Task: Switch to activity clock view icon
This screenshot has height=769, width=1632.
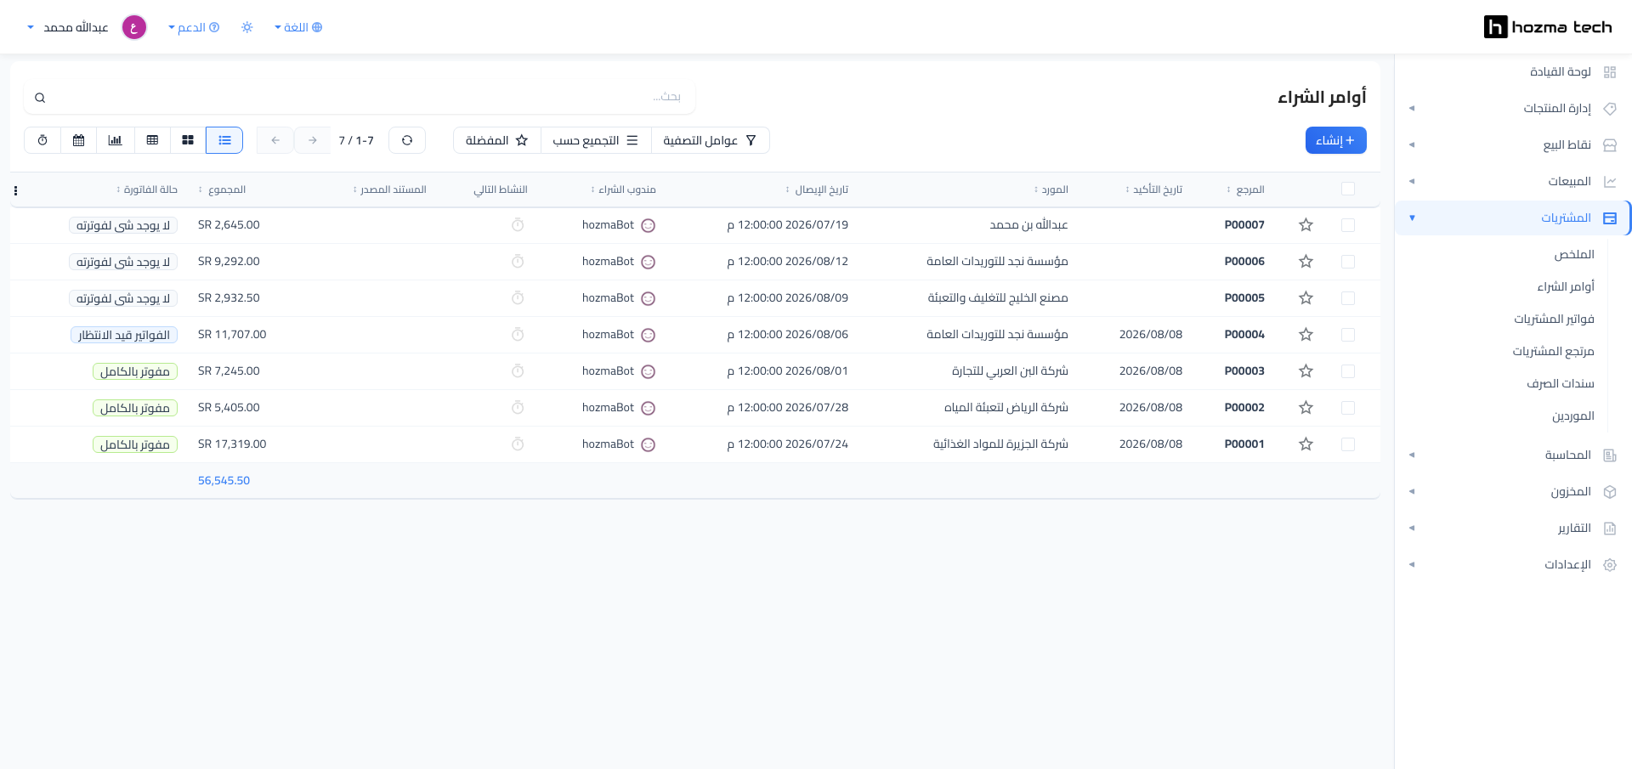Action: [42, 140]
